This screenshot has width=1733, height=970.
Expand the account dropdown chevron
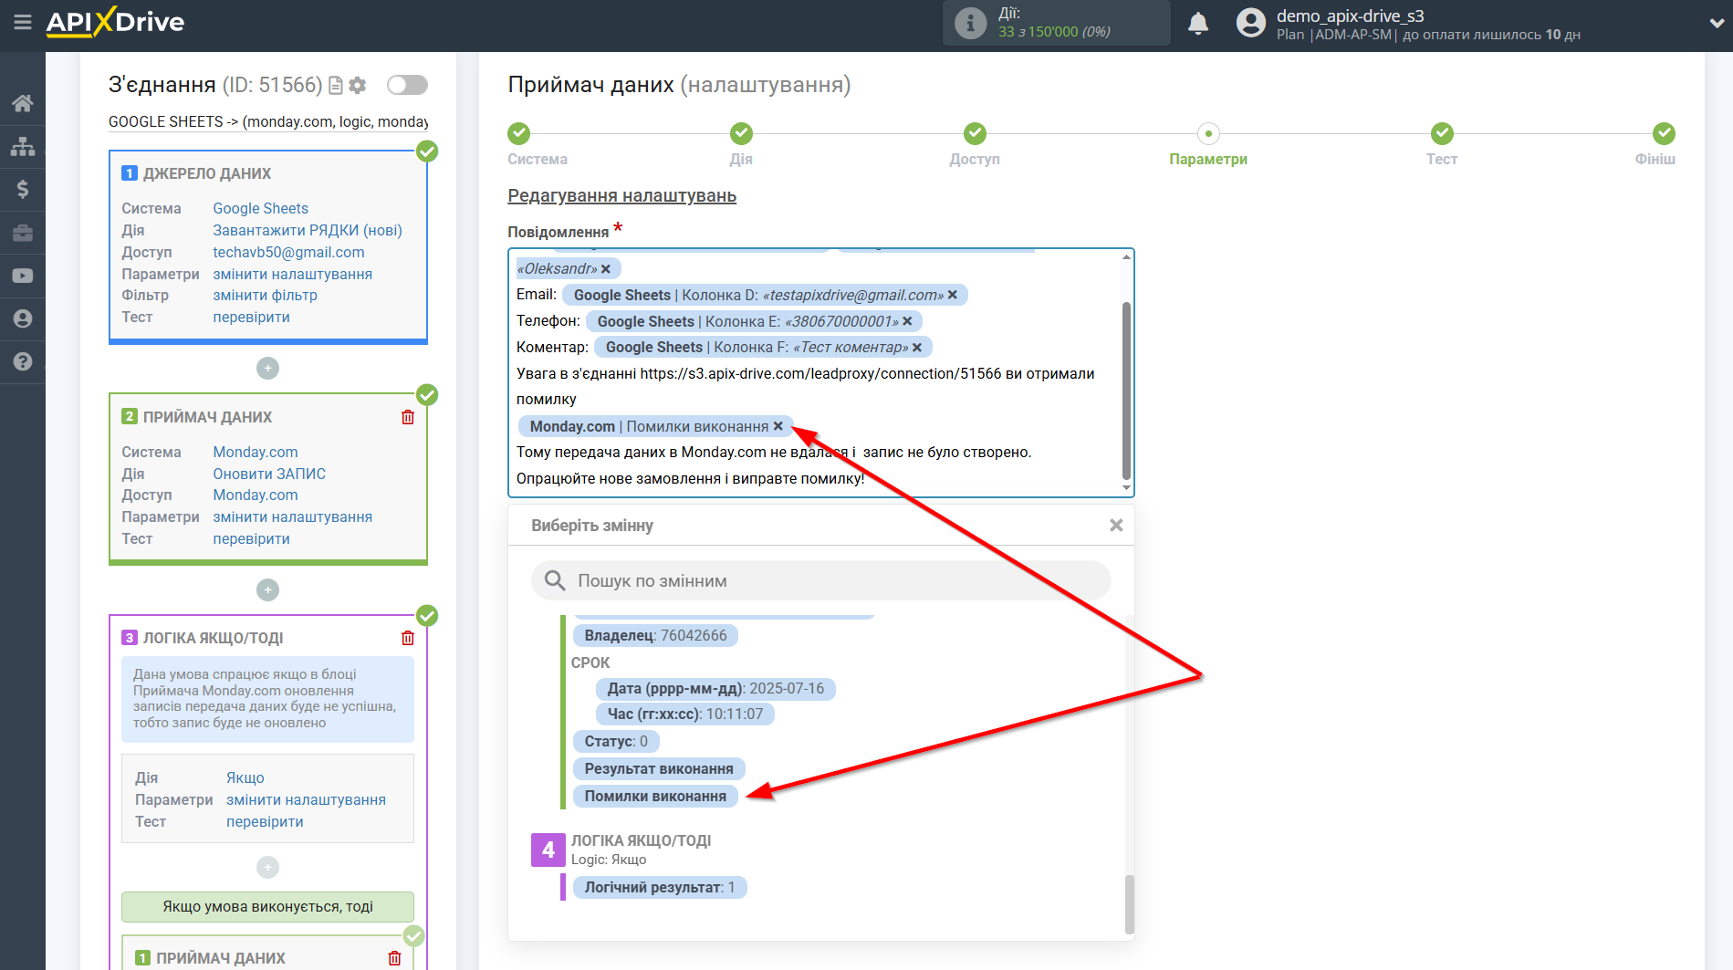tap(1716, 24)
